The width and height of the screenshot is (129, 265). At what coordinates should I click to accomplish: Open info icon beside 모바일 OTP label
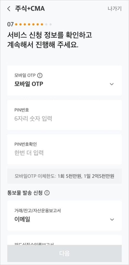tap(40, 75)
